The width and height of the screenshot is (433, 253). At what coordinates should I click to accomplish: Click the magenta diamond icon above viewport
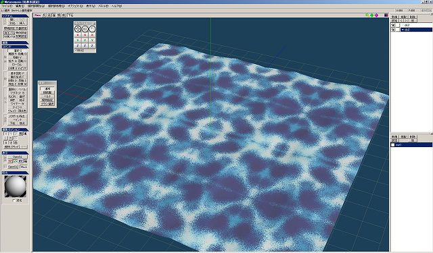(376, 15)
